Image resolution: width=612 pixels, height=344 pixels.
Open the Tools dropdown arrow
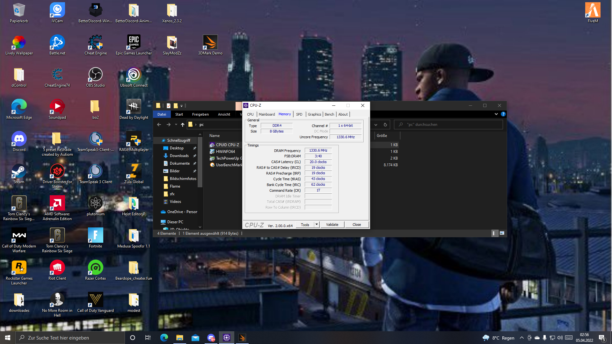[x=317, y=225]
